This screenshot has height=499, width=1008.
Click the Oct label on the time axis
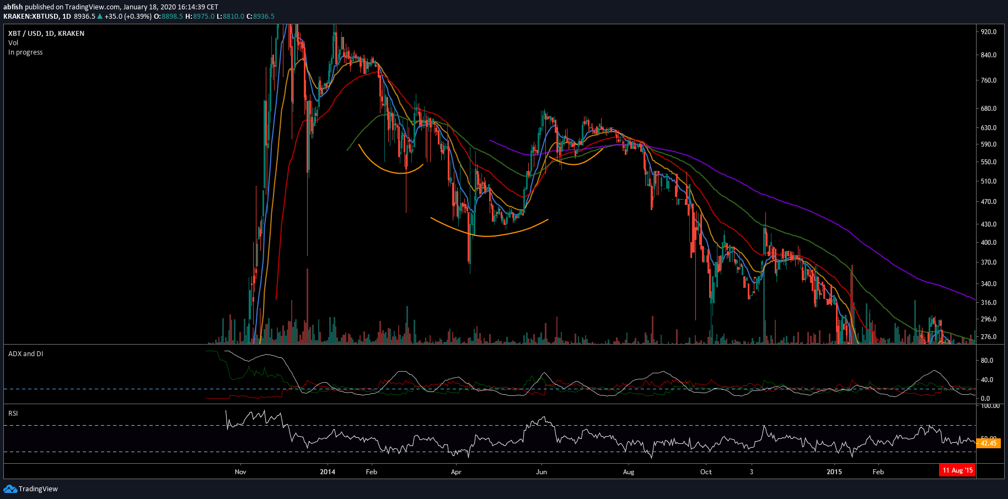click(706, 472)
